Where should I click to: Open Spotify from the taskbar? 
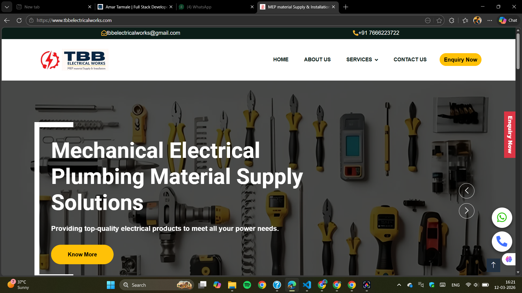247,285
